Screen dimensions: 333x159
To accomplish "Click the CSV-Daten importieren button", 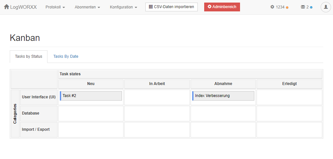I will pos(172,7).
